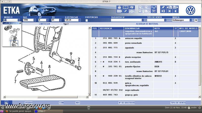Click note 'BT 127 POS.15'

coord(161,52)
